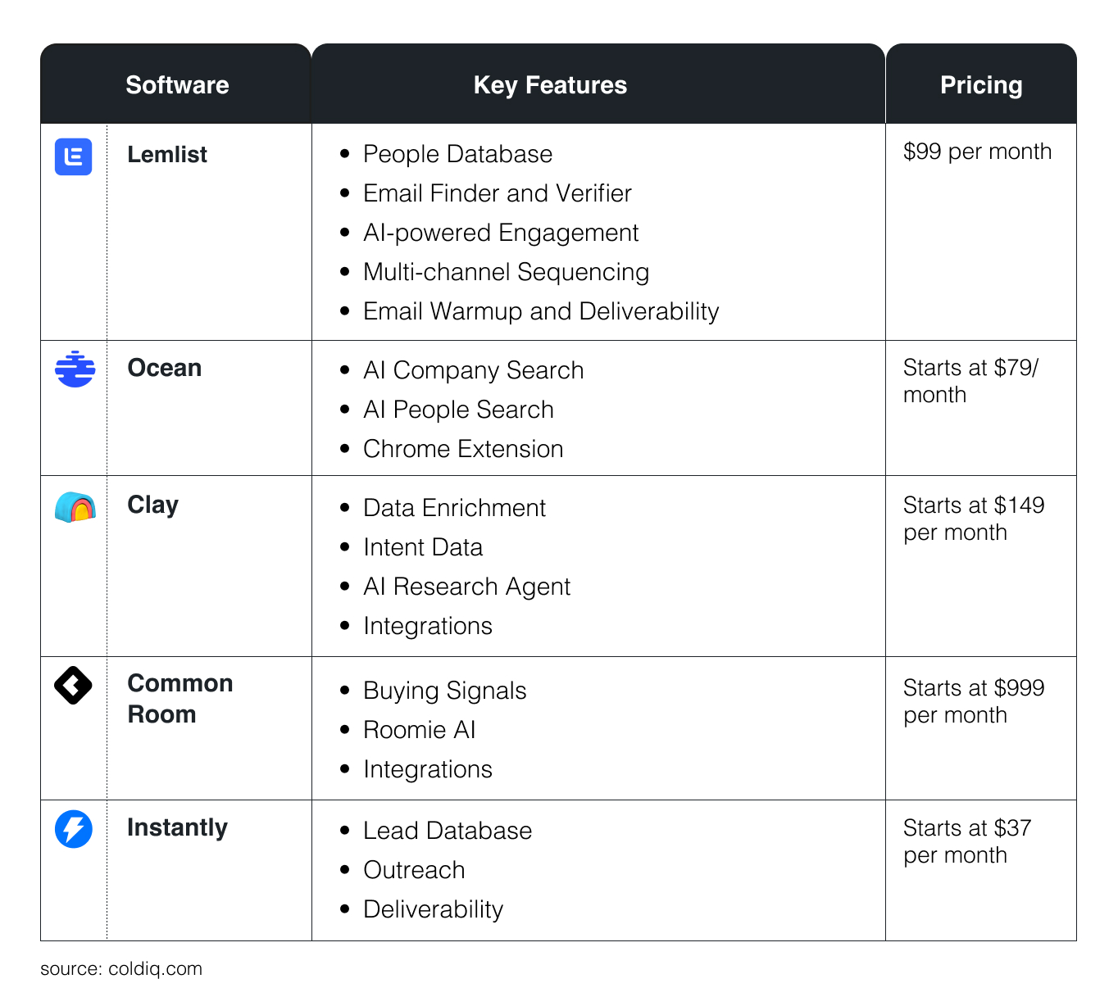The image size is (1118, 1006).
Task: Click the Lemlist blue logo icon
Action: pyautogui.click(x=74, y=156)
